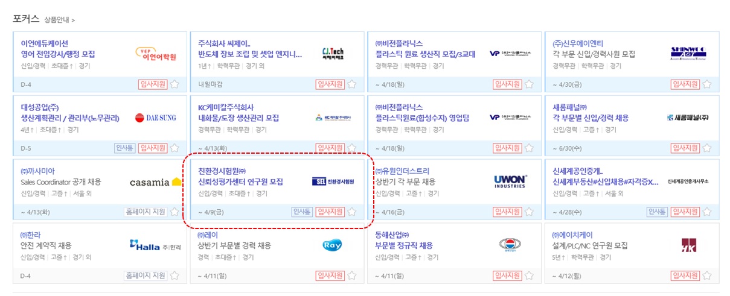Apply via 입사지원 on 동해산업㈜ card

[507, 276]
